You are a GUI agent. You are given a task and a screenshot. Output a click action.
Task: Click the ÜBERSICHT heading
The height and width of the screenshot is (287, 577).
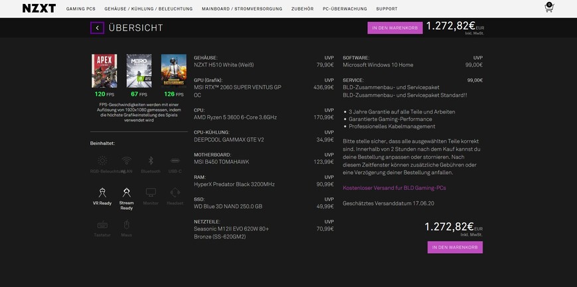136,28
